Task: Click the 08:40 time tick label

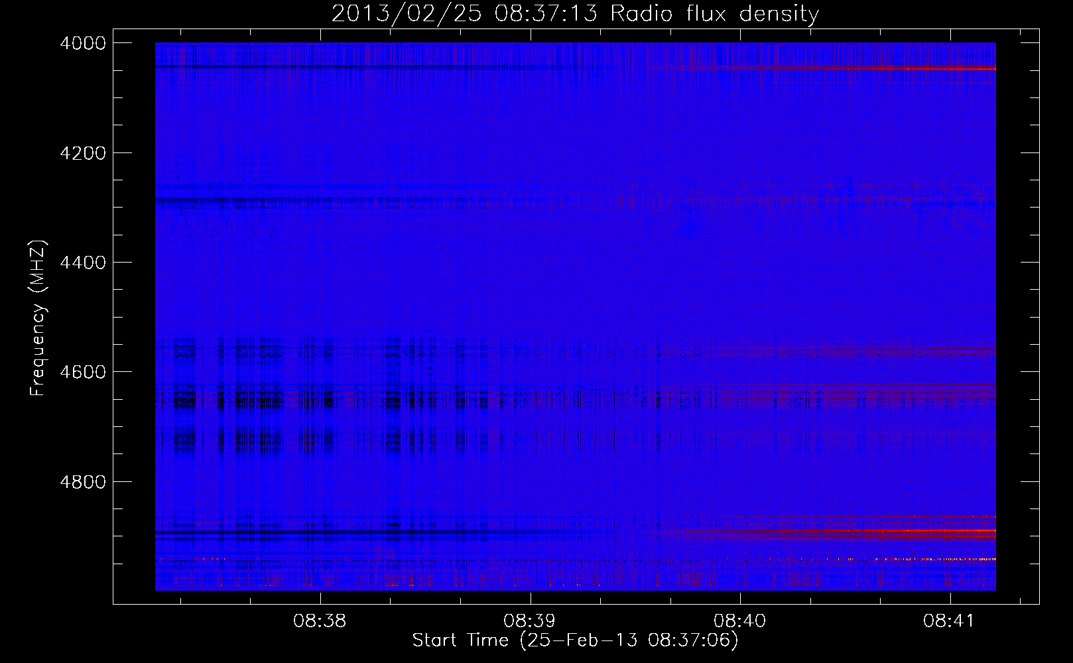Action: coord(739,621)
